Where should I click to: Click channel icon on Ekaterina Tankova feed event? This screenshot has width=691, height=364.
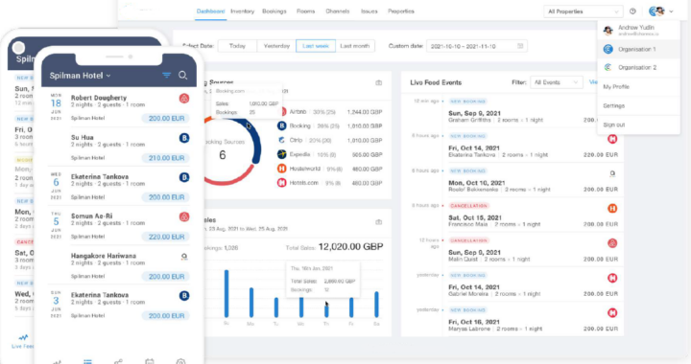(x=612, y=139)
